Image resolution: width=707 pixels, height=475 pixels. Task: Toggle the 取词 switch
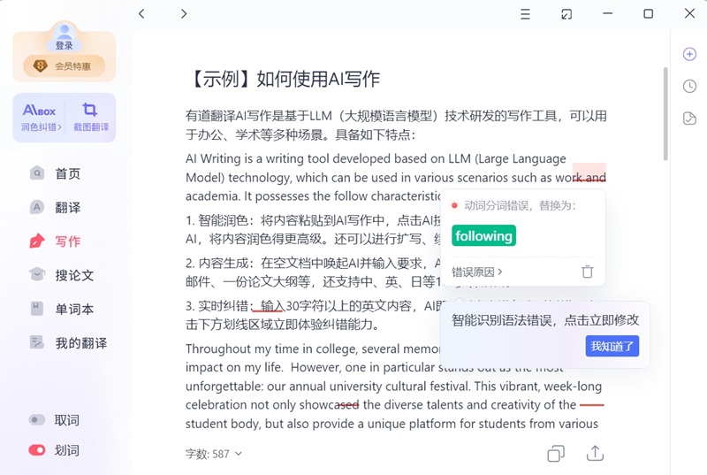(37, 420)
